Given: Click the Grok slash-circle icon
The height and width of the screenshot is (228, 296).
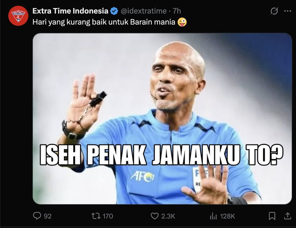Looking at the screenshot, I should [x=274, y=11].
